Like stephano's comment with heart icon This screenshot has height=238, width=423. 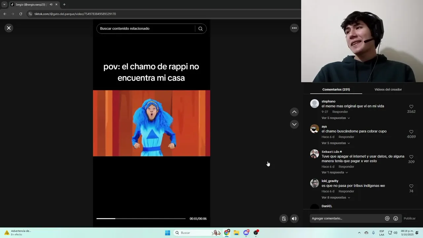click(x=411, y=107)
